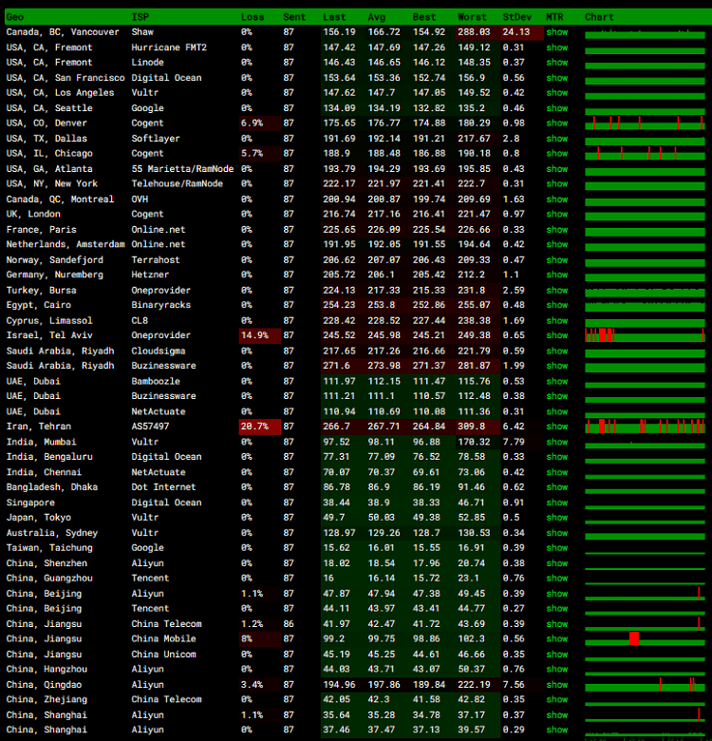
Task: Open MTR for New York Telehouse/RamNode
Action: 557,184
